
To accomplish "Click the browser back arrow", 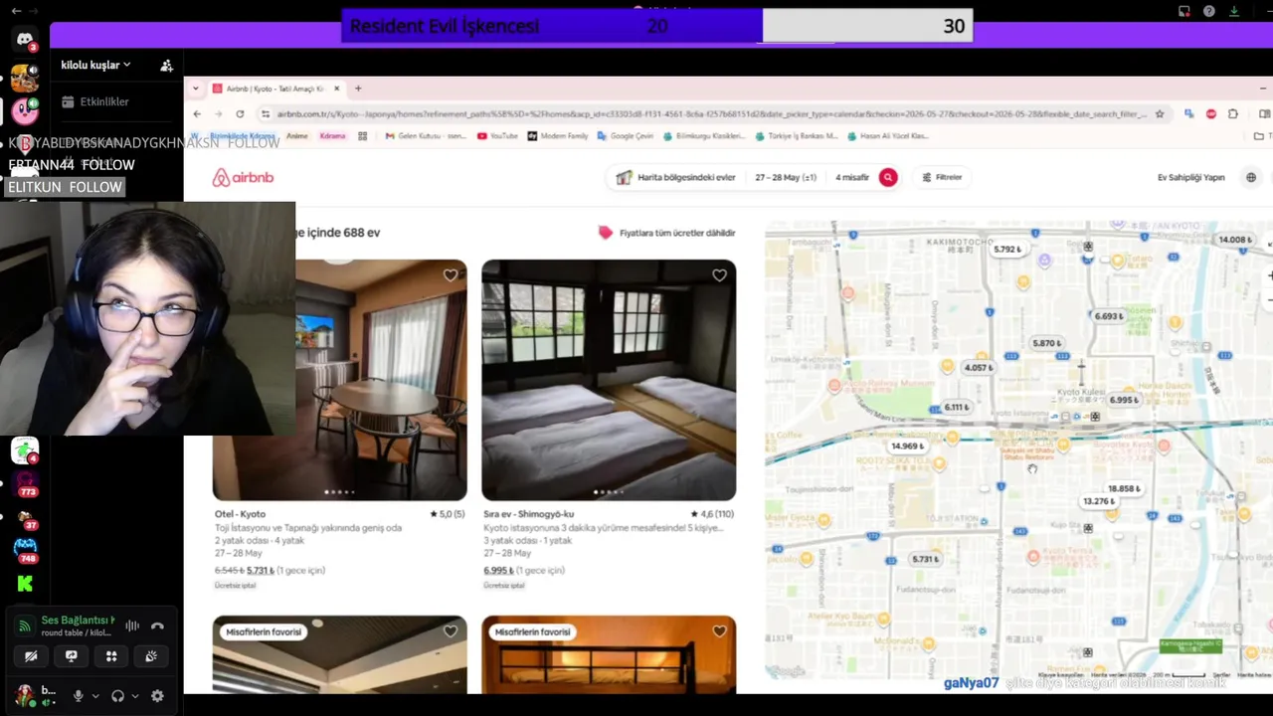I will (197, 114).
